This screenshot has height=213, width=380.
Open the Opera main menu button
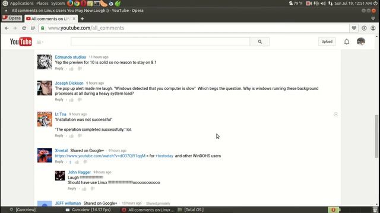point(12,18)
